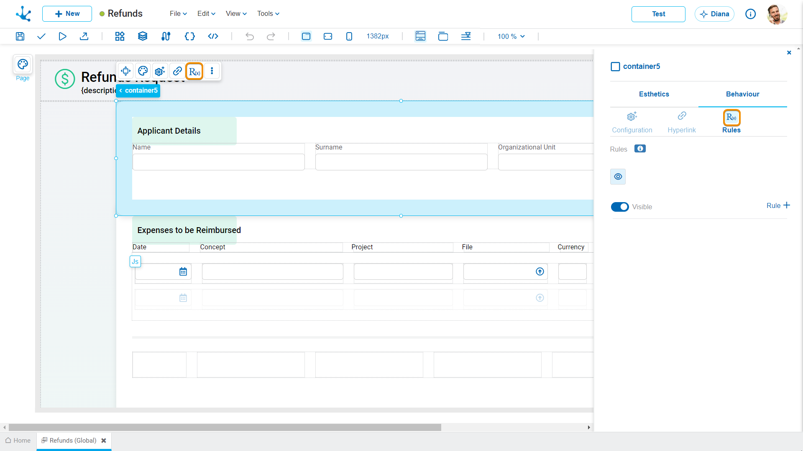803x451 pixels.
Task: Open the 100 % zoom dropdown
Action: tap(511, 36)
